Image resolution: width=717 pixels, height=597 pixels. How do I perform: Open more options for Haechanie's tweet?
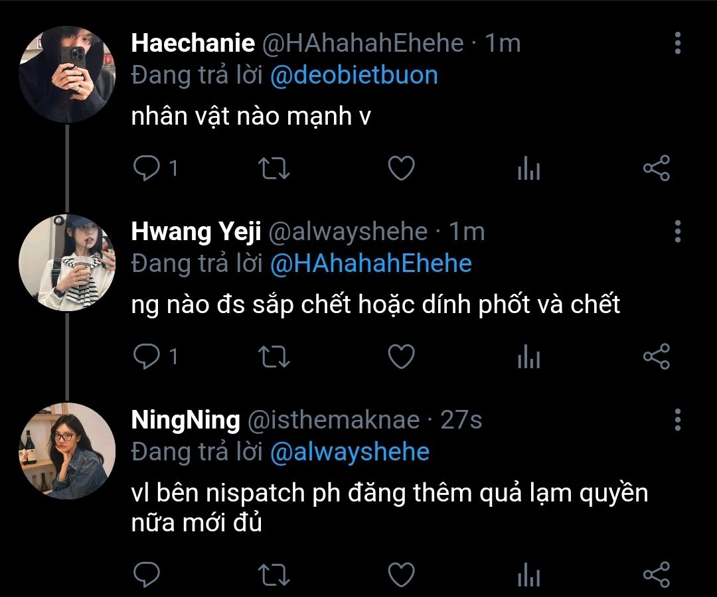pos(677,43)
